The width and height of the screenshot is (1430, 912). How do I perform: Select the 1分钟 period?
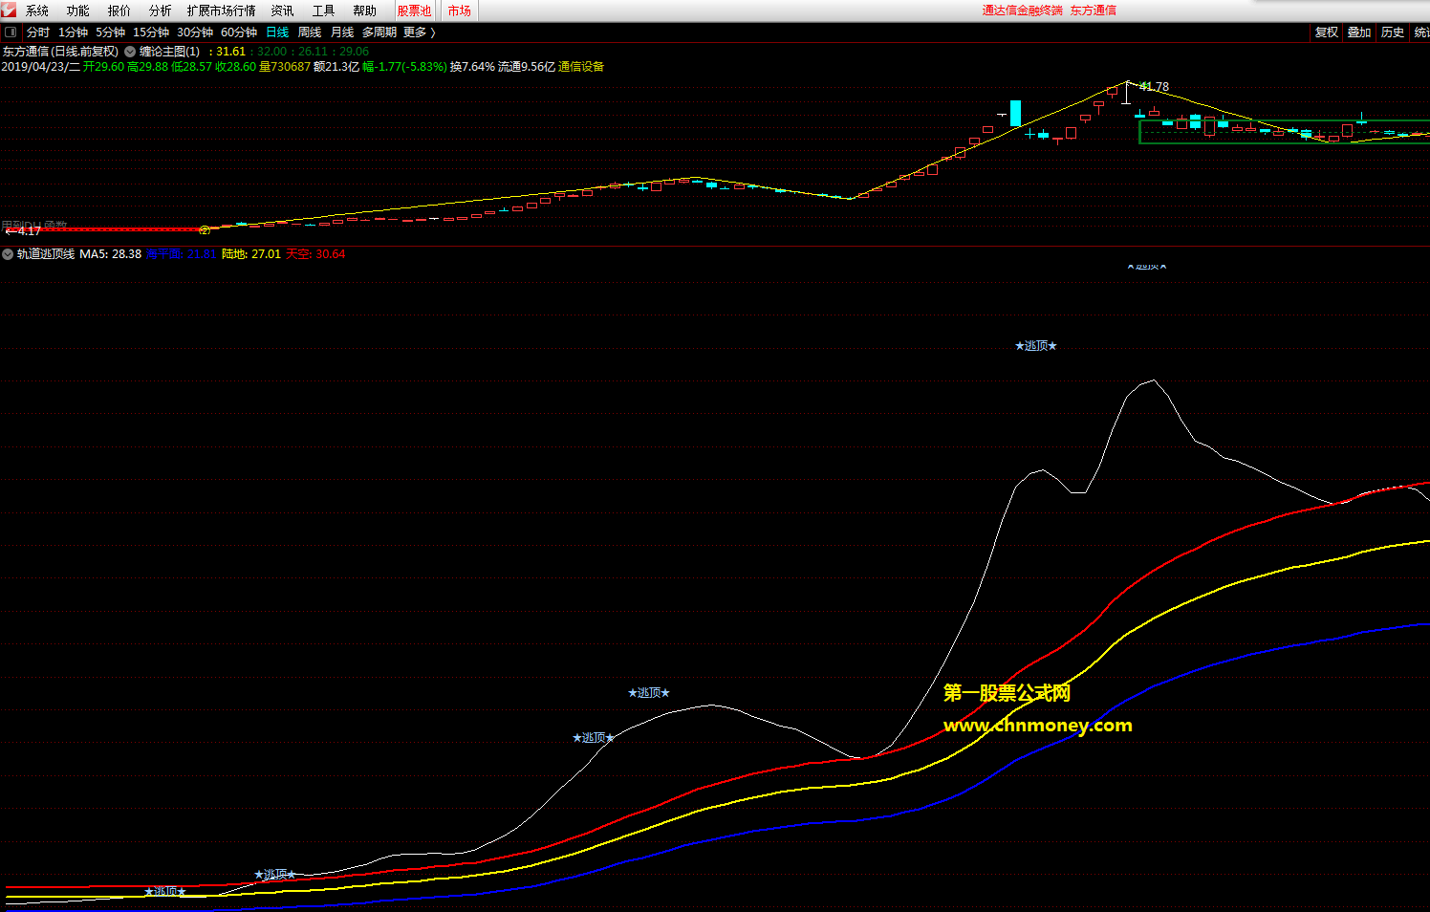pos(73,33)
